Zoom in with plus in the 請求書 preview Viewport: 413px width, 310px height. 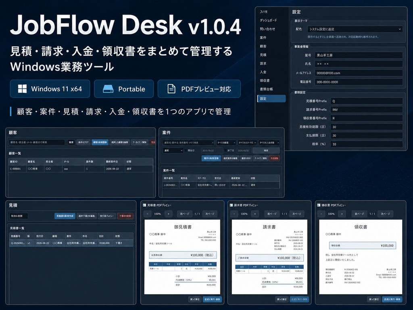[255, 214]
